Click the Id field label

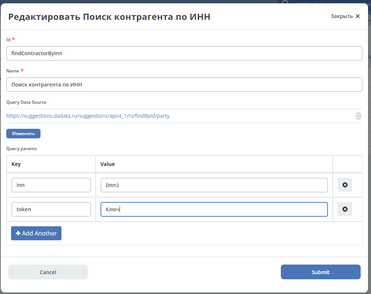[x=8, y=39]
